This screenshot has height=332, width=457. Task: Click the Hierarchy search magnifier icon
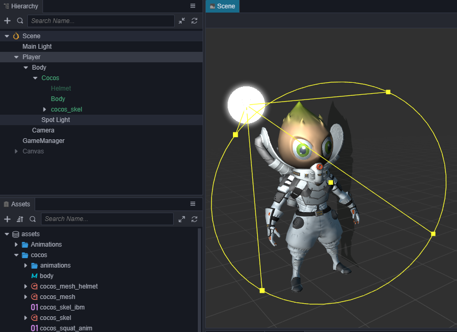20,20
